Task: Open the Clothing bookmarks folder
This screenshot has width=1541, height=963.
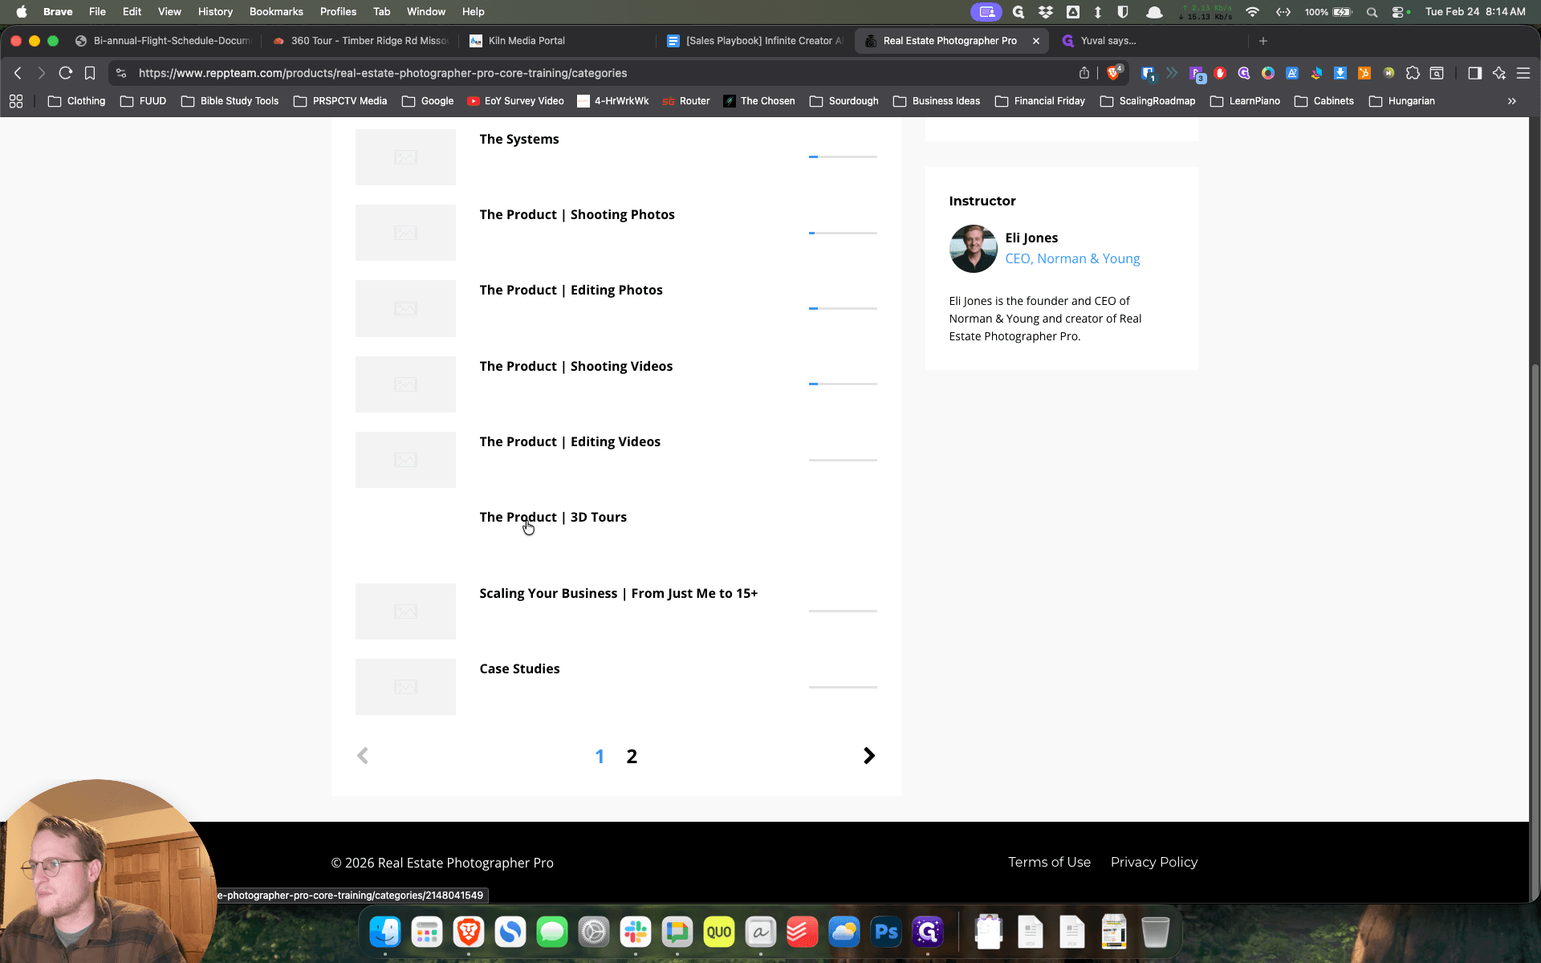Action: [77, 101]
